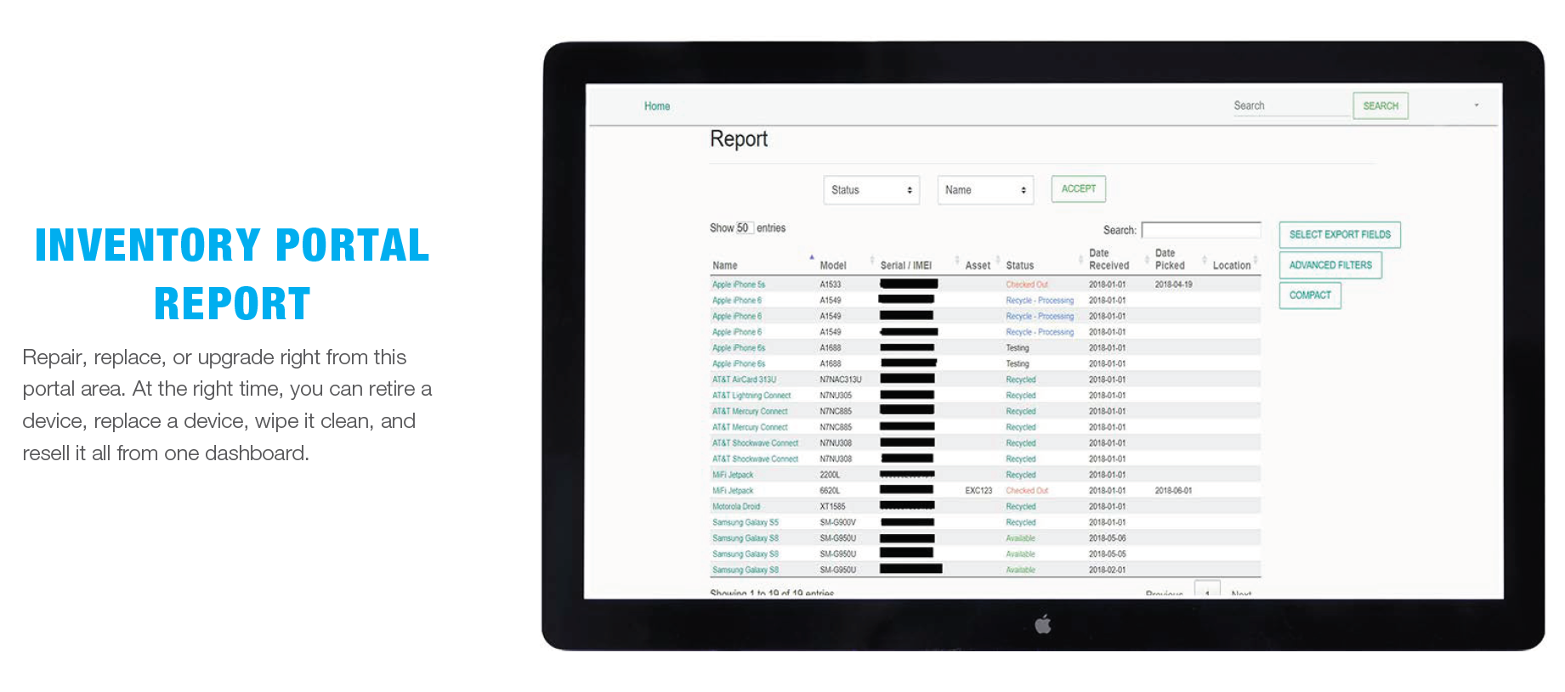Click model cell A1533
Image resolution: width=1565 pixels, height=692 pixels.
pyautogui.click(x=830, y=284)
